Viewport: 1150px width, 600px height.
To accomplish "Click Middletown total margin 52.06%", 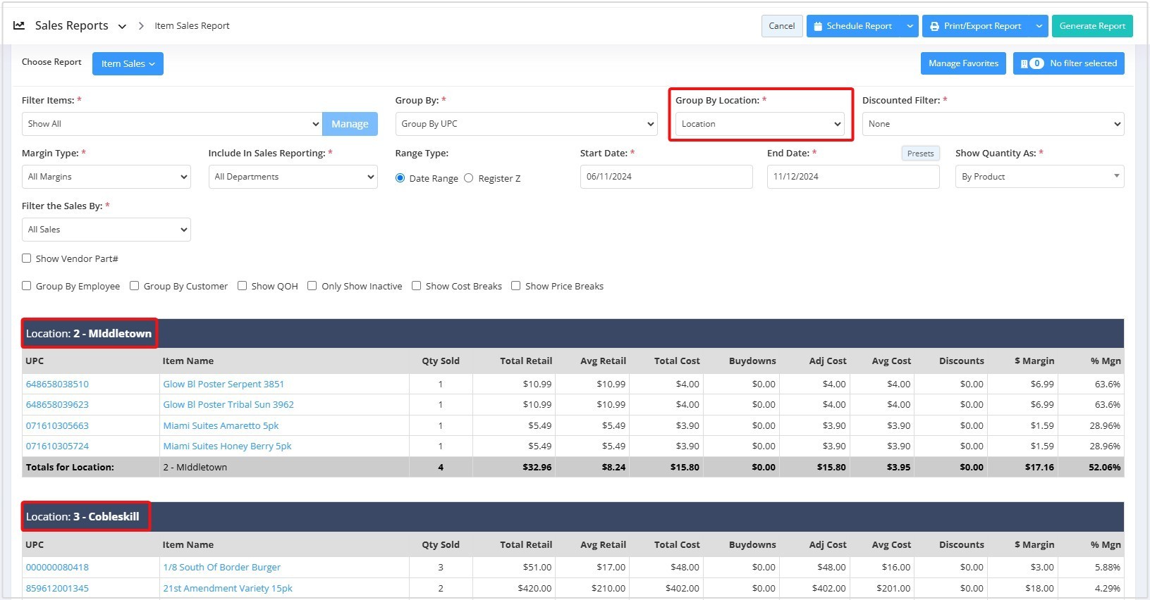I will (x=1104, y=468).
